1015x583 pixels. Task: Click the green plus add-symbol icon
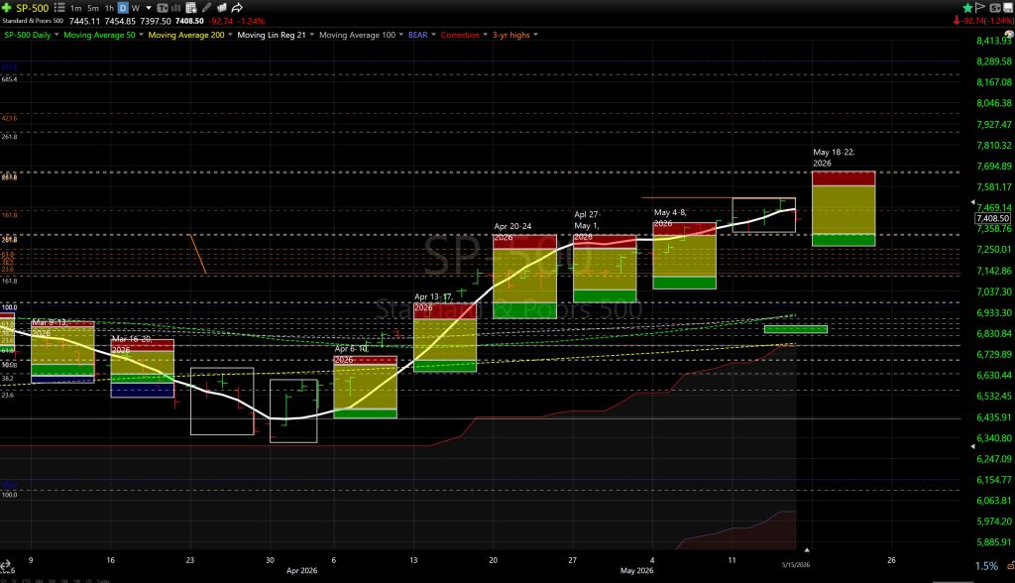coord(6,8)
